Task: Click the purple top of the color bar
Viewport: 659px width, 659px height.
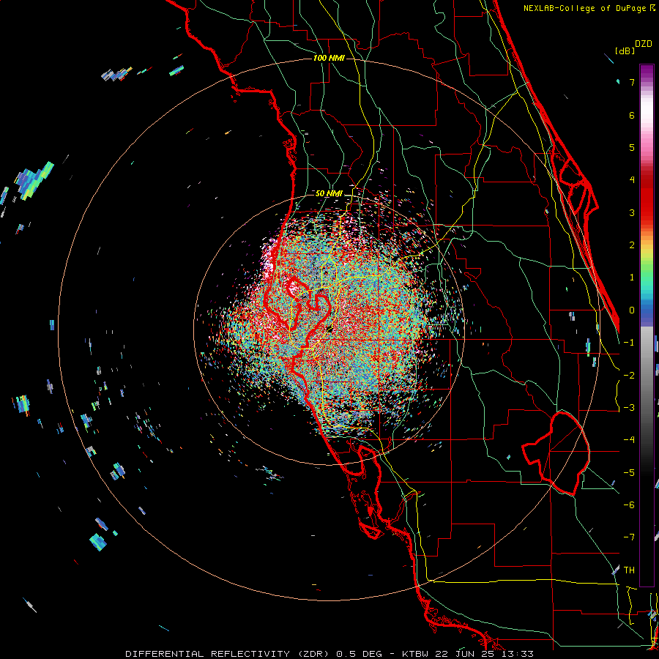Action: point(647,72)
